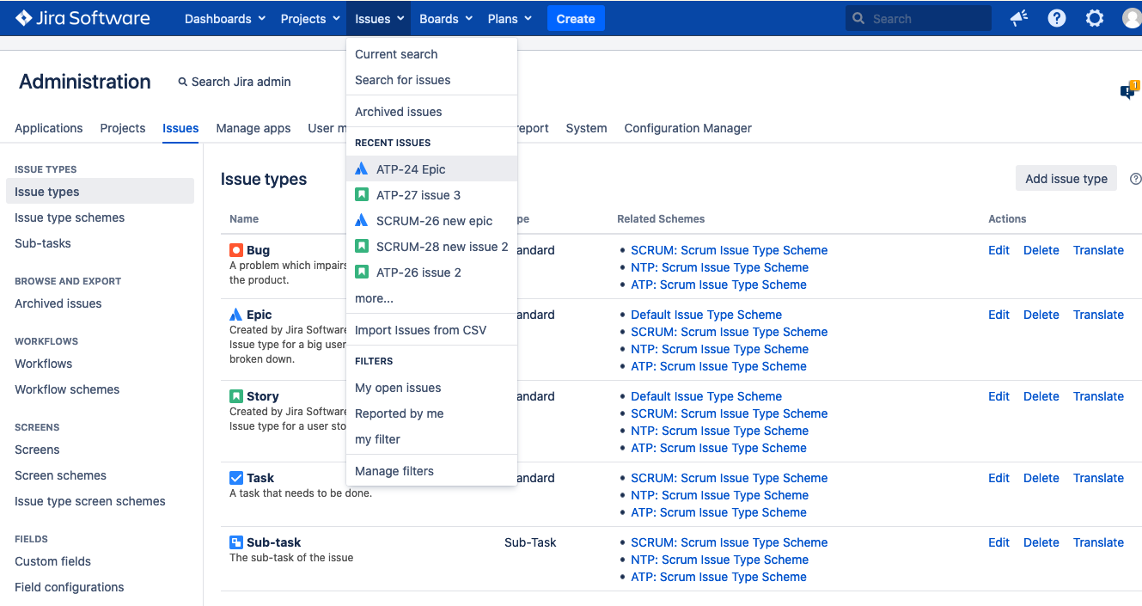Click the epic icon next to ATP-24
This screenshot has height=606, width=1142.
[362, 169]
